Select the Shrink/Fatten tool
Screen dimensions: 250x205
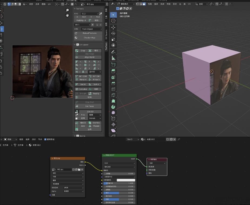click(x=113, y=125)
